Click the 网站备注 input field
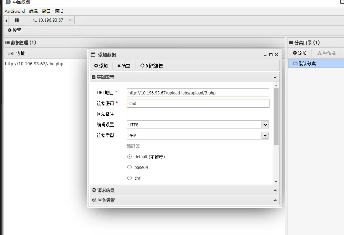Viewport: 344px width, 235px height. click(x=198, y=114)
